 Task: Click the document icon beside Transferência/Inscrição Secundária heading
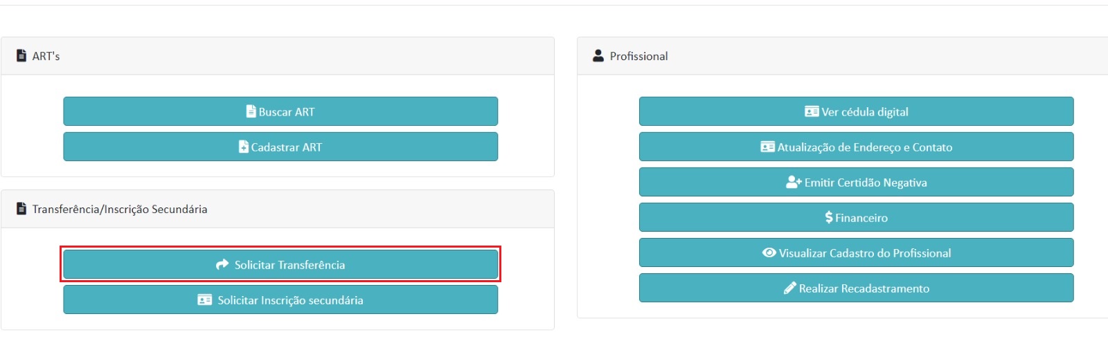(21, 208)
